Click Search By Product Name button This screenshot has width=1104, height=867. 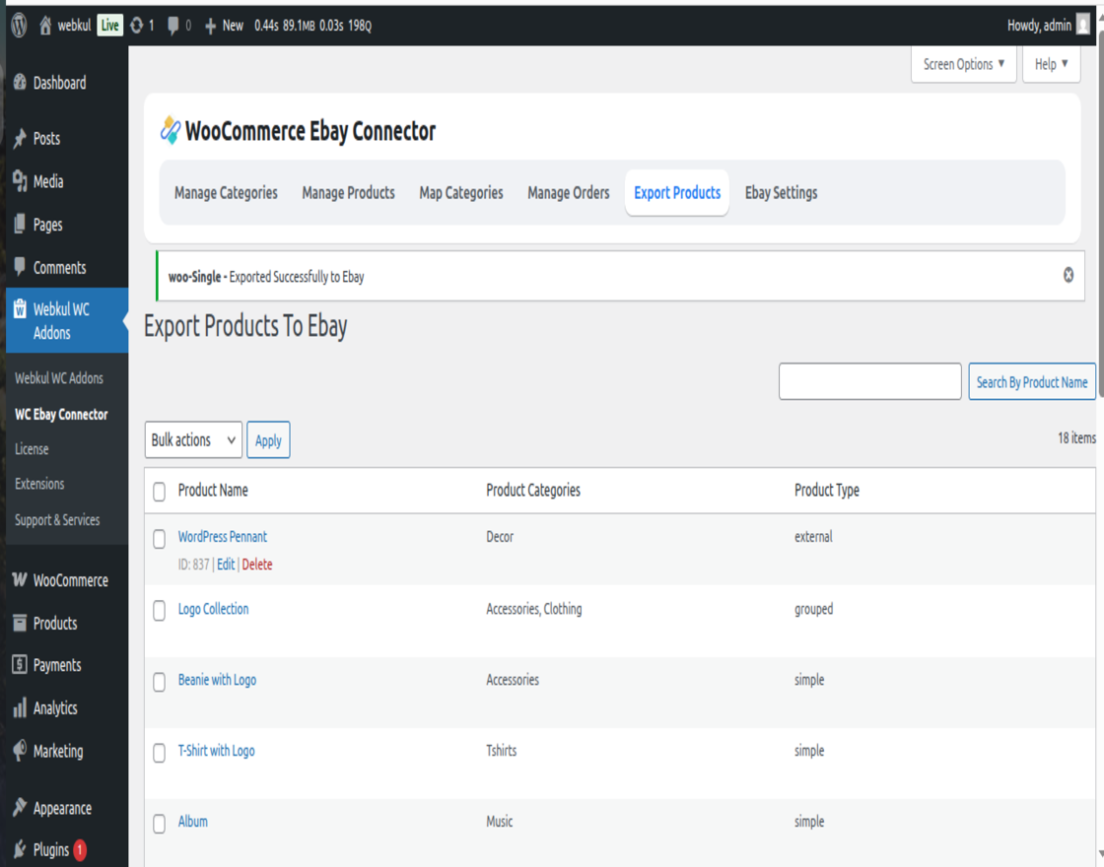point(1031,381)
